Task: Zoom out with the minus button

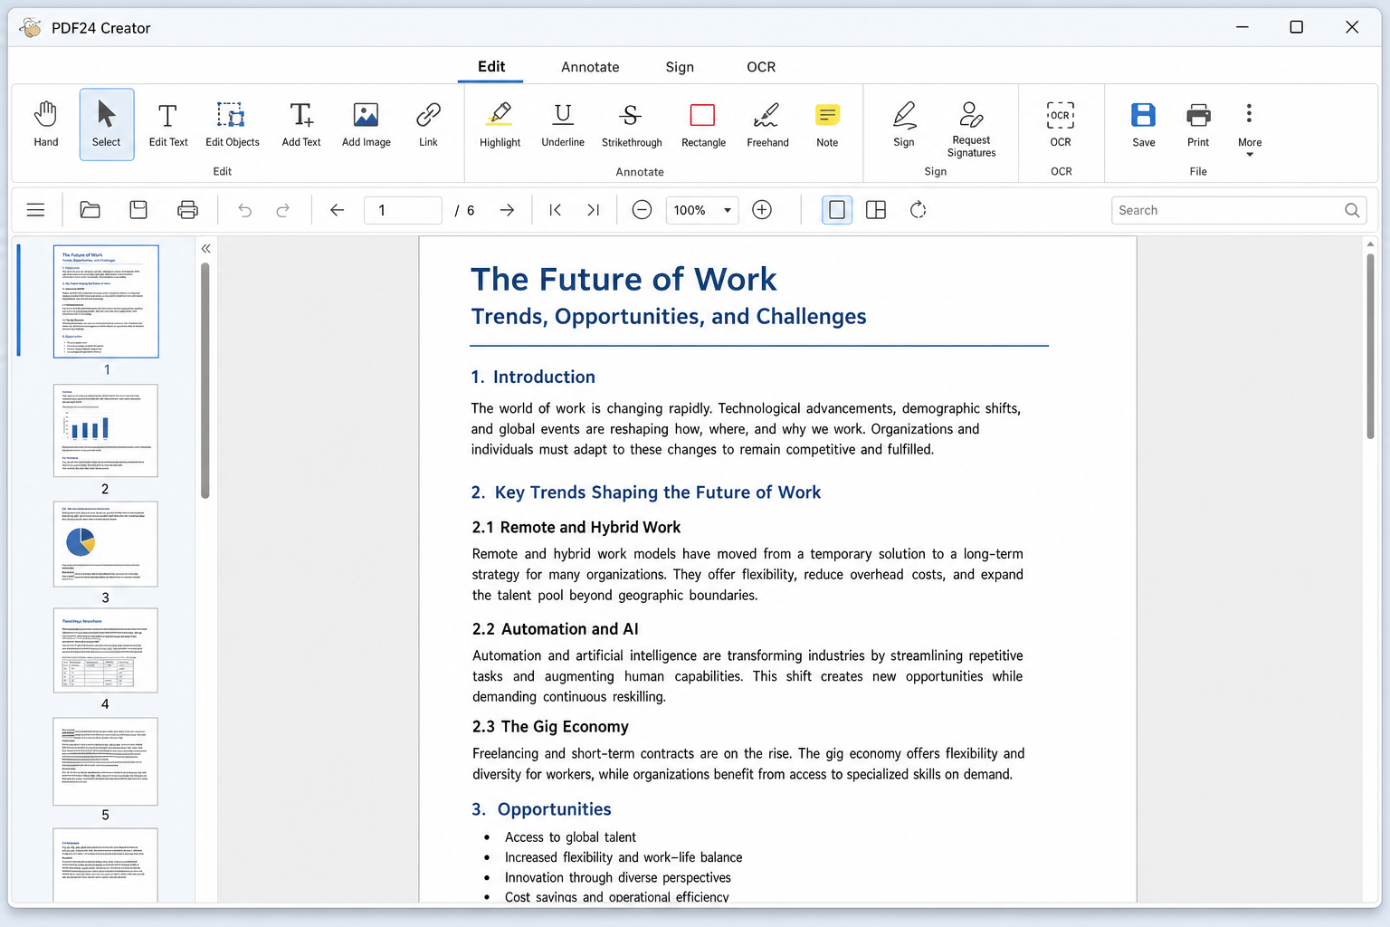Action: tap(642, 210)
